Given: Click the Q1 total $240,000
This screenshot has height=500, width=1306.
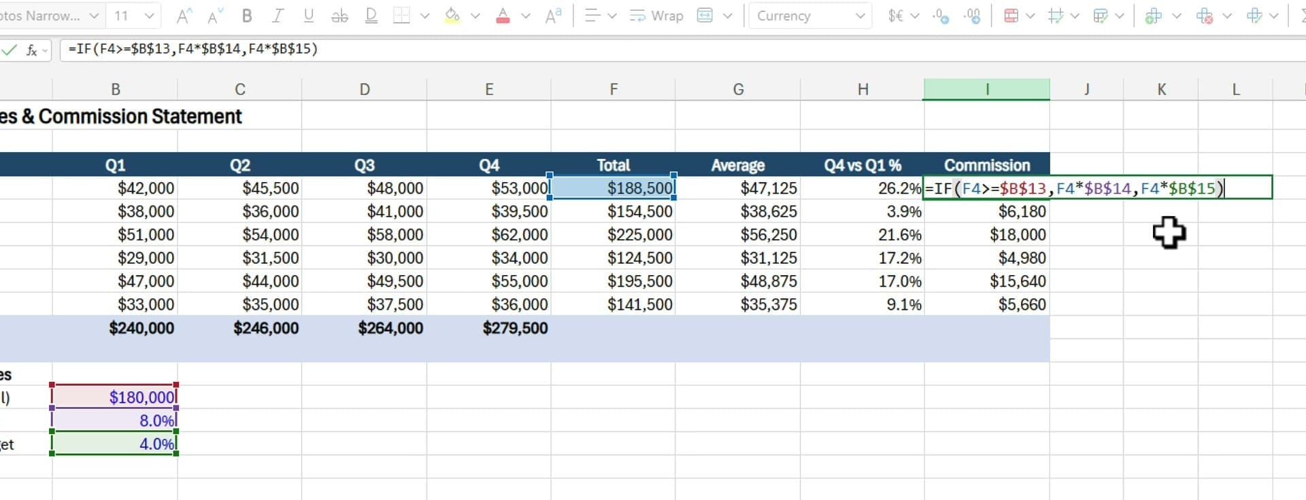Looking at the screenshot, I should (x=115, y=328).
